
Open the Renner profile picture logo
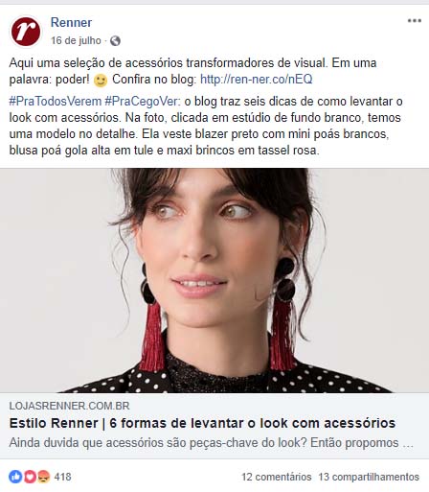click(26, 32)
